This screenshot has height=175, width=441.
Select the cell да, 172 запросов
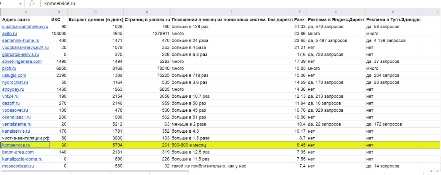point(393,124)
